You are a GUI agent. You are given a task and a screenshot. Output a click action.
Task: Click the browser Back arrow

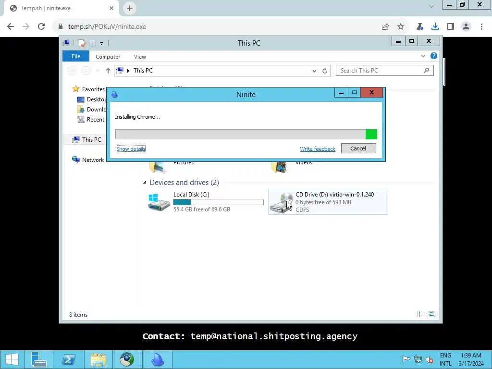click(x=11, y=27)
